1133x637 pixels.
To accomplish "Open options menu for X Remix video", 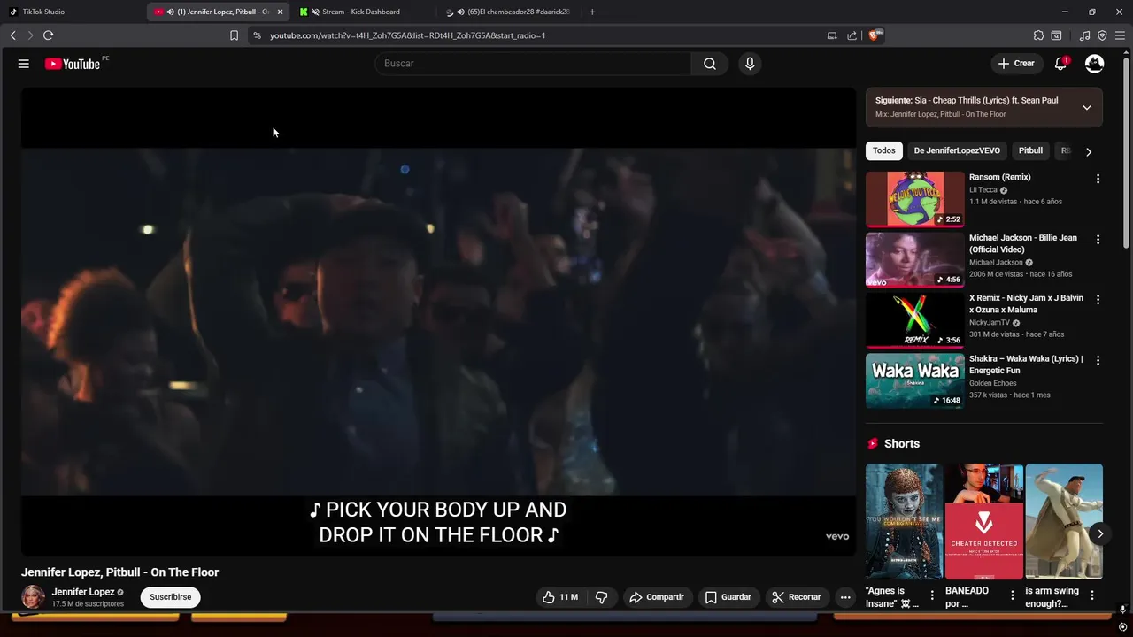I will (x=1098, y=300).
